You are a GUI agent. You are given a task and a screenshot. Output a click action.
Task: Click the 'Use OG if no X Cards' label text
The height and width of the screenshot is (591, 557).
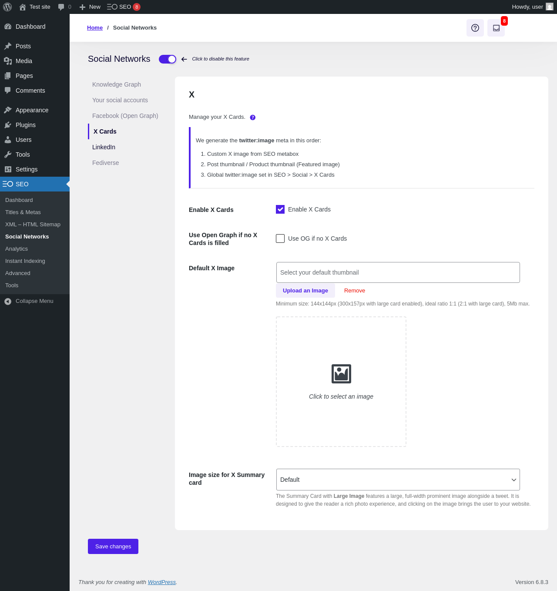click(318, 238)
